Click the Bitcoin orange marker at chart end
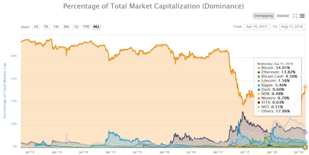This screenshot has height=155, width=309. click(305, 87)
